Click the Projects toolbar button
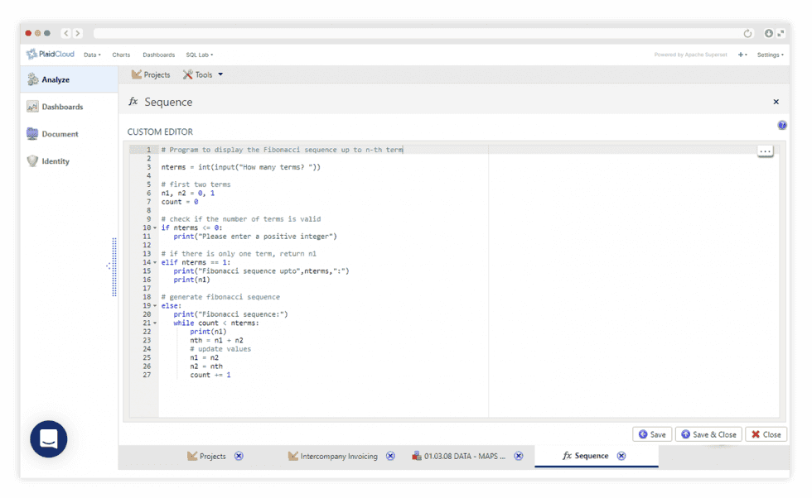Image resolution: width=812 pixels, height=498 pixels. pyautogui.click(x=151, y=75)
